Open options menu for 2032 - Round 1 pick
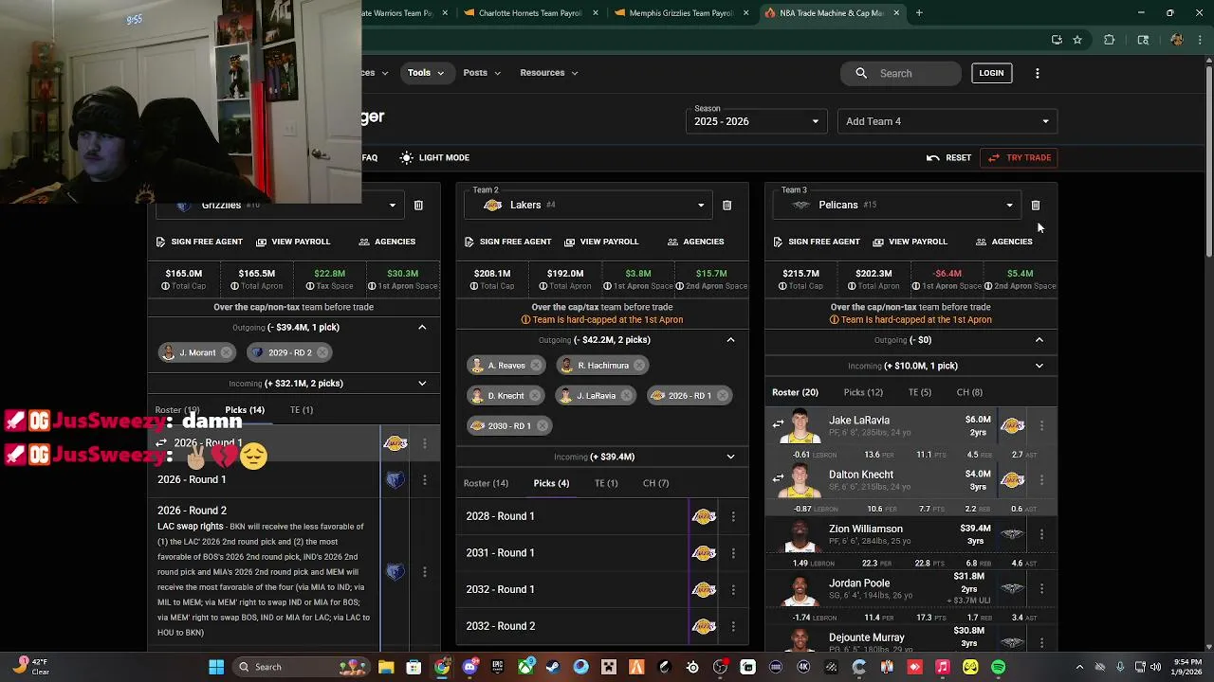The image size is (1214, 682). point(733,589)
